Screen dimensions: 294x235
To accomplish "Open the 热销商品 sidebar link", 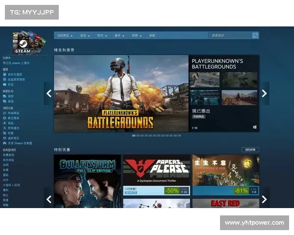I will pyautogui.click(x=14, y=113).
